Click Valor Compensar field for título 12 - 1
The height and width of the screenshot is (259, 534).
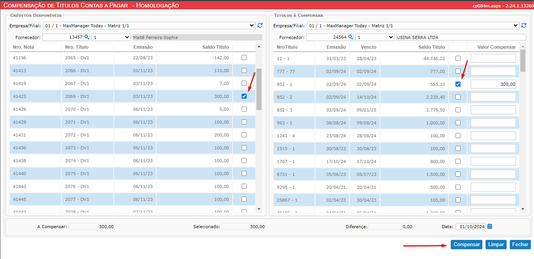click(493, 58)
